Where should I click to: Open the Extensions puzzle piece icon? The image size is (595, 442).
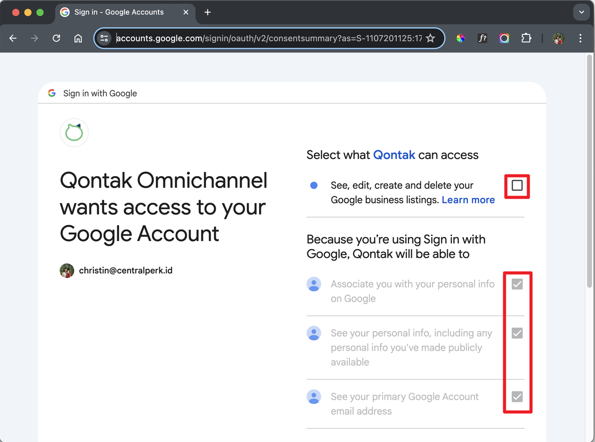[x=526, y=38]
